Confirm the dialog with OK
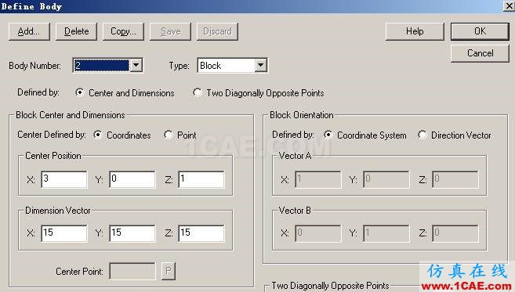The height and width of the screenshot is (292, 515). click(x=480, y=31)
